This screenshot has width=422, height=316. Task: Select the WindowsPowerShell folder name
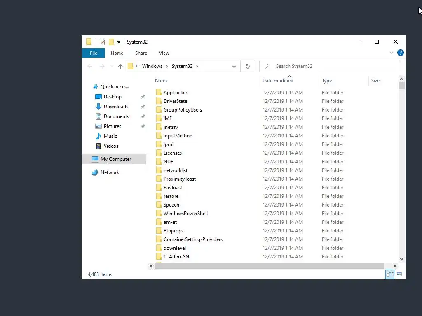point(185,214)
